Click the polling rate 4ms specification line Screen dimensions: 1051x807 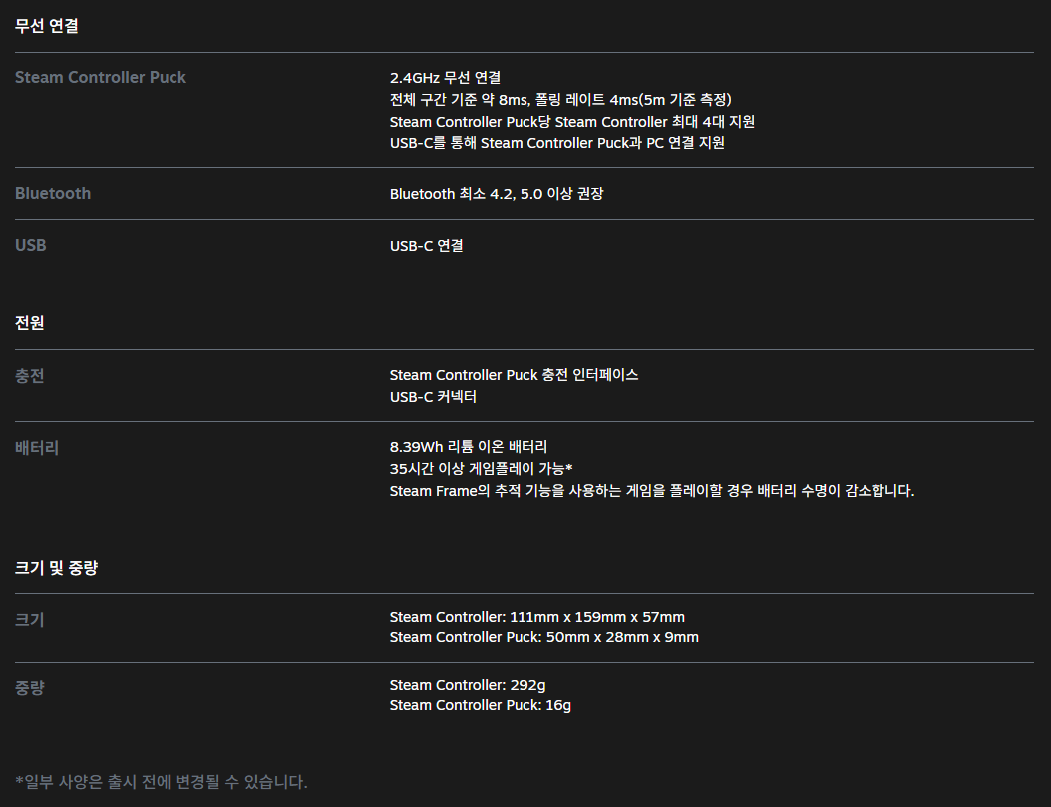(560, 99)
